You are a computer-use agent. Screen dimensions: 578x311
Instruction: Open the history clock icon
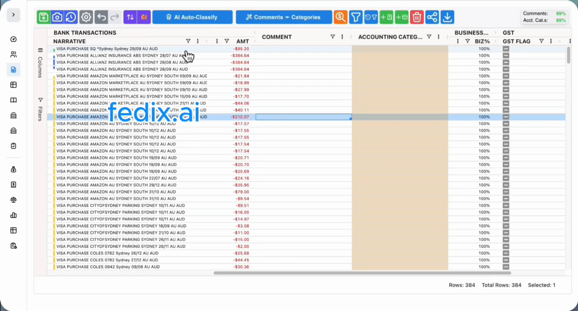(71, 17)
